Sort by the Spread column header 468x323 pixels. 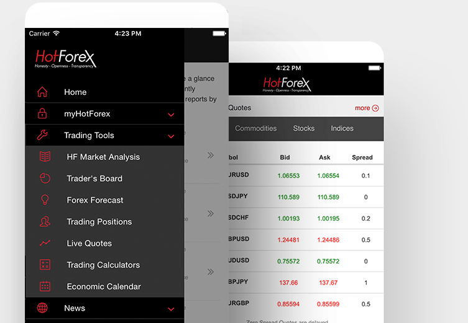click(x=362, y=157)
